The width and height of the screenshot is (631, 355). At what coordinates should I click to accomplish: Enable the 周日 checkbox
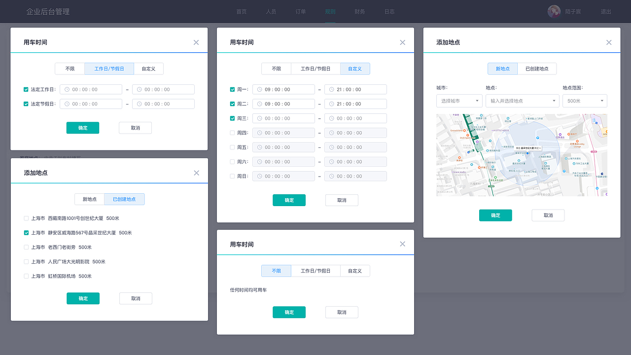pos(232,176)
